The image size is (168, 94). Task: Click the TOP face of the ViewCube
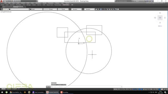(x=160, y=18)
